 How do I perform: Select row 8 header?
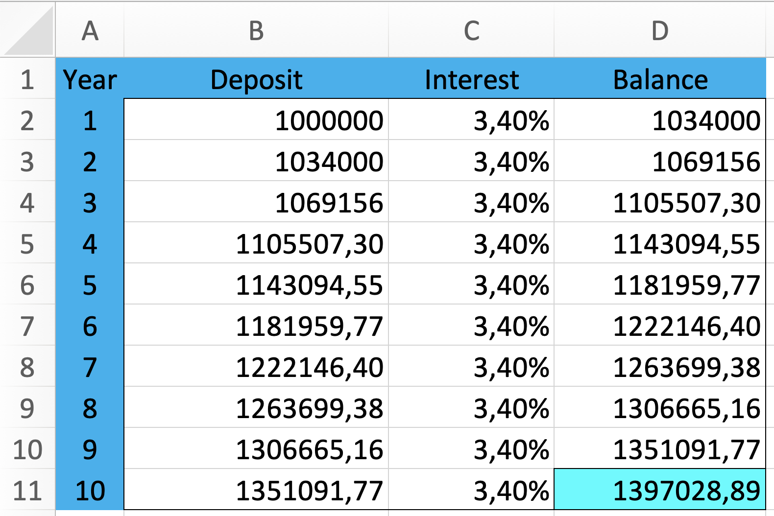point(27,366)
